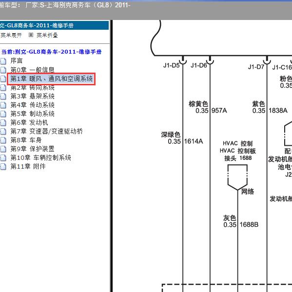The width and height of the screenshot is (292, 292).
Task: Click the 接头 1688 label
Action: coord(238,158)
